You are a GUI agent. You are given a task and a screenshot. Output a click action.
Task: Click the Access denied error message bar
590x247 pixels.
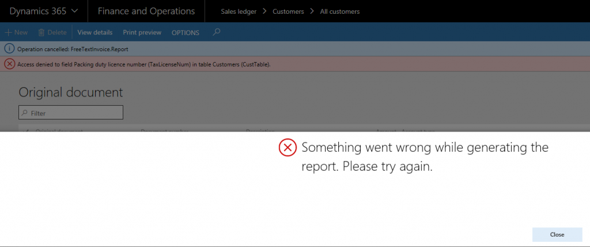pyautogui.click(x=144, y=64)
